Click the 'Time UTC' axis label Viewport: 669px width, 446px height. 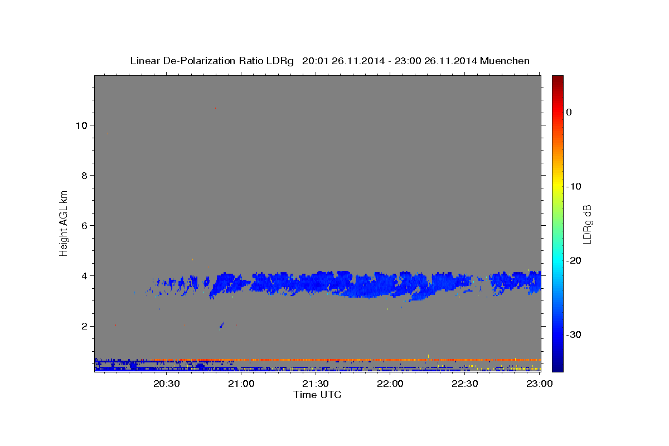click(x=317, y=395)
